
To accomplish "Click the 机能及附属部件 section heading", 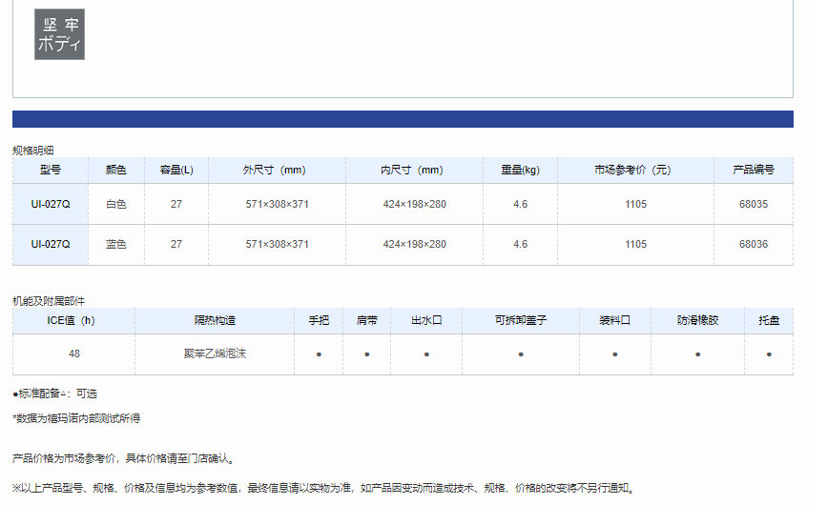I will tap(49, 301).
